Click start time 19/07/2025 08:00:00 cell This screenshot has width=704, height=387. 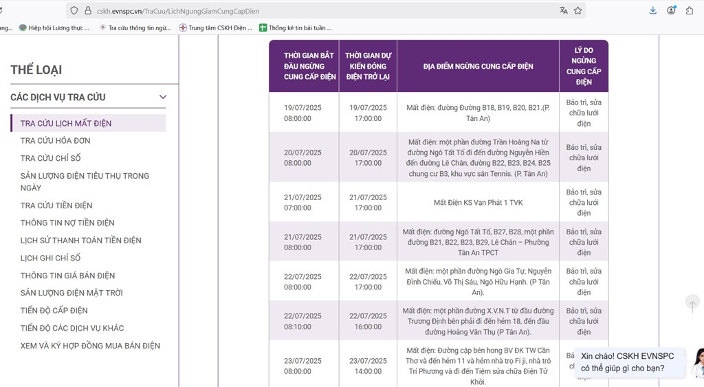(x=304, y=113)
